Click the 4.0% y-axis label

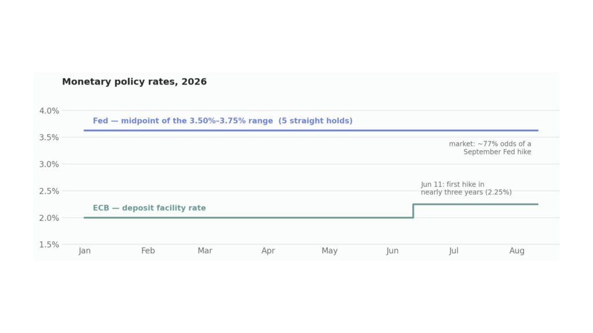pyautogui.click(x=49, y=111)
